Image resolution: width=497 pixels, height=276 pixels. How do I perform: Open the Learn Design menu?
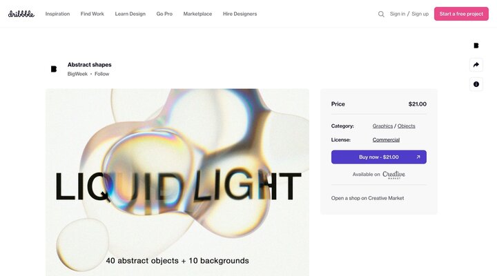coord(130,14)
